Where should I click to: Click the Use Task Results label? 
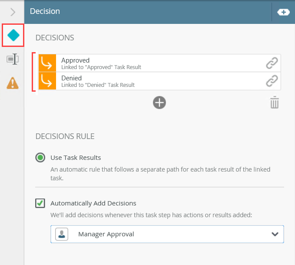pyautogui.click(x=76, y=158)
